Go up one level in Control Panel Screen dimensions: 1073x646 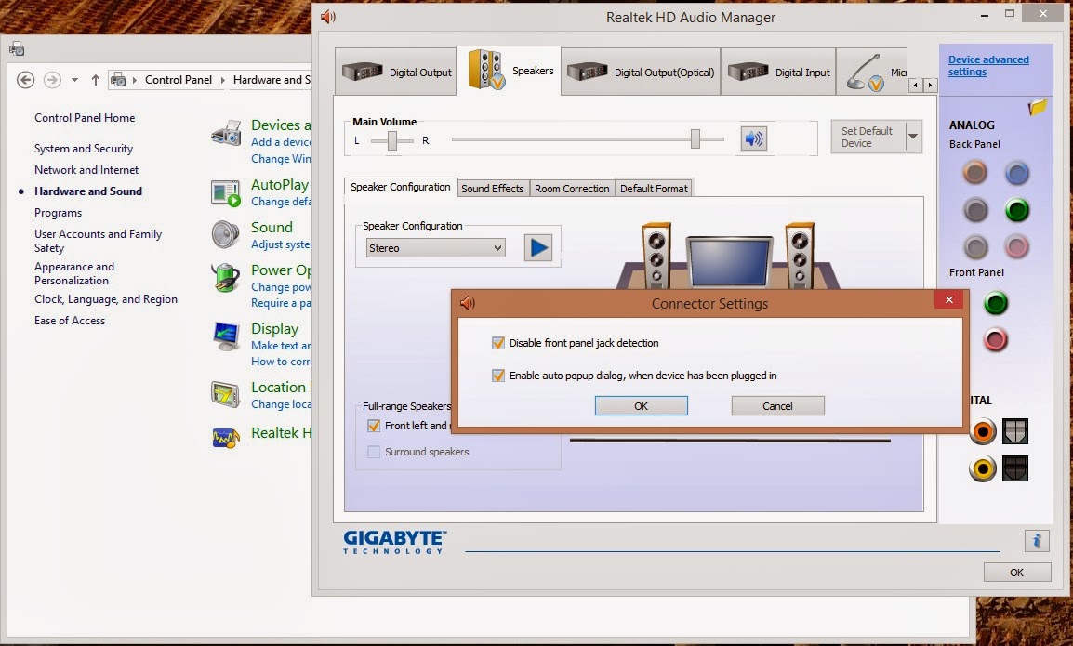click(95, 80)
